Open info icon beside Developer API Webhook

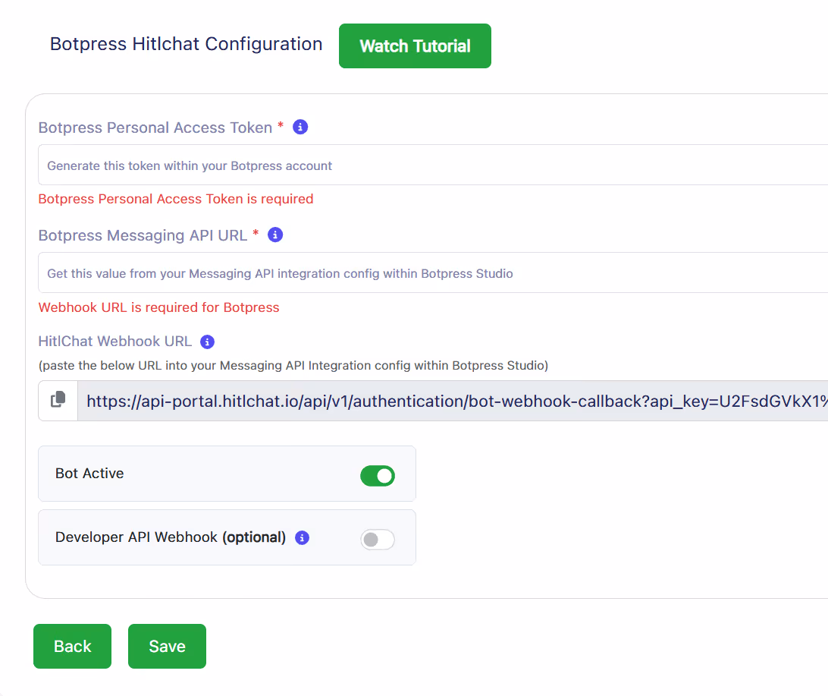tap(302, 538)
